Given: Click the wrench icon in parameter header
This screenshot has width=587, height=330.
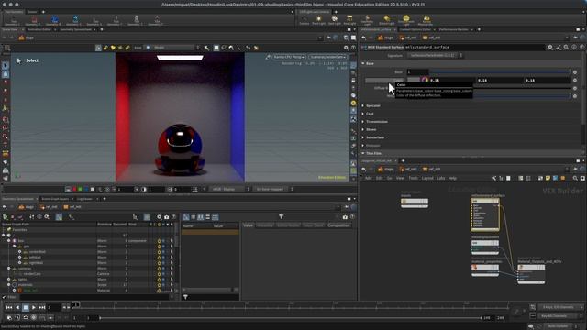Looking at the screenshot, I should 559,47.
